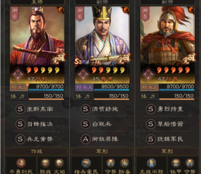Select the 草船借箭 S skill

tap(165, 124)
